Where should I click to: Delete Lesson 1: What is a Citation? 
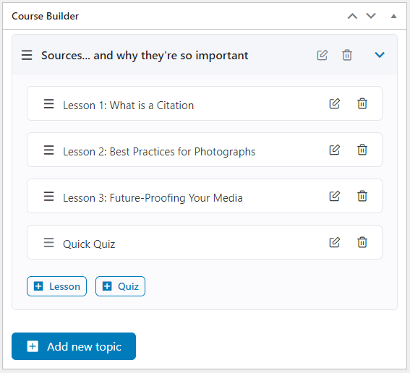[x=362, y=103]
